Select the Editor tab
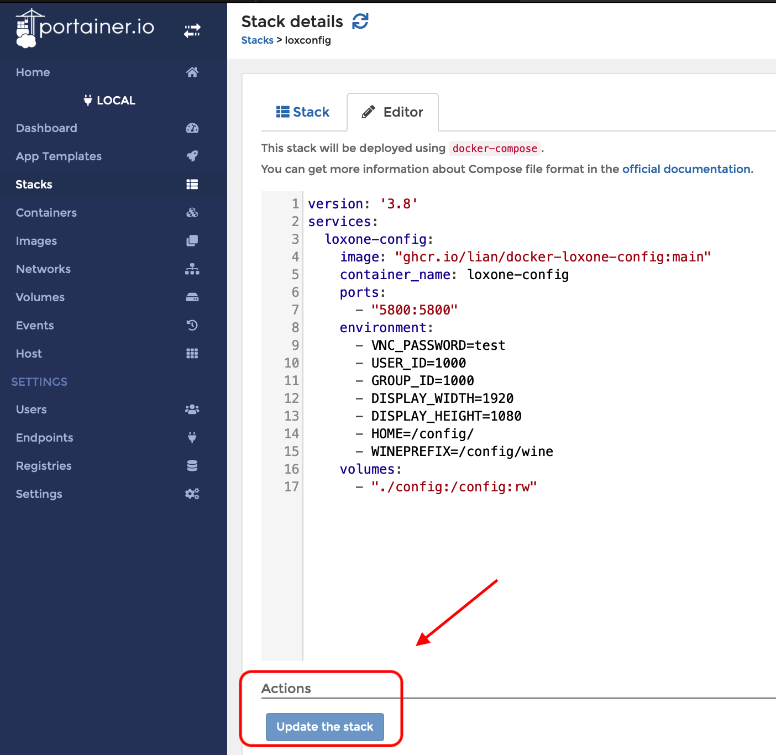 point(392,112)
